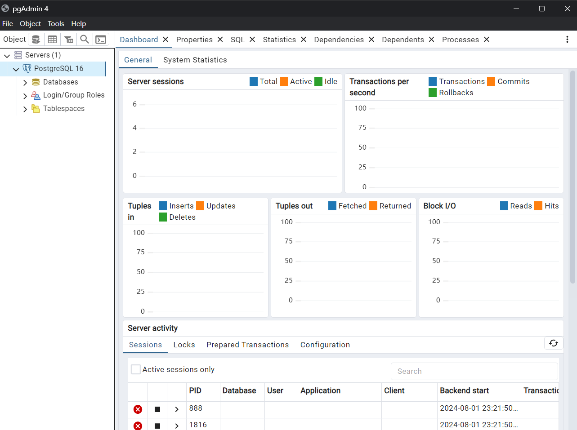Open the File menu
577x430 pixels.
coord(8,24)
